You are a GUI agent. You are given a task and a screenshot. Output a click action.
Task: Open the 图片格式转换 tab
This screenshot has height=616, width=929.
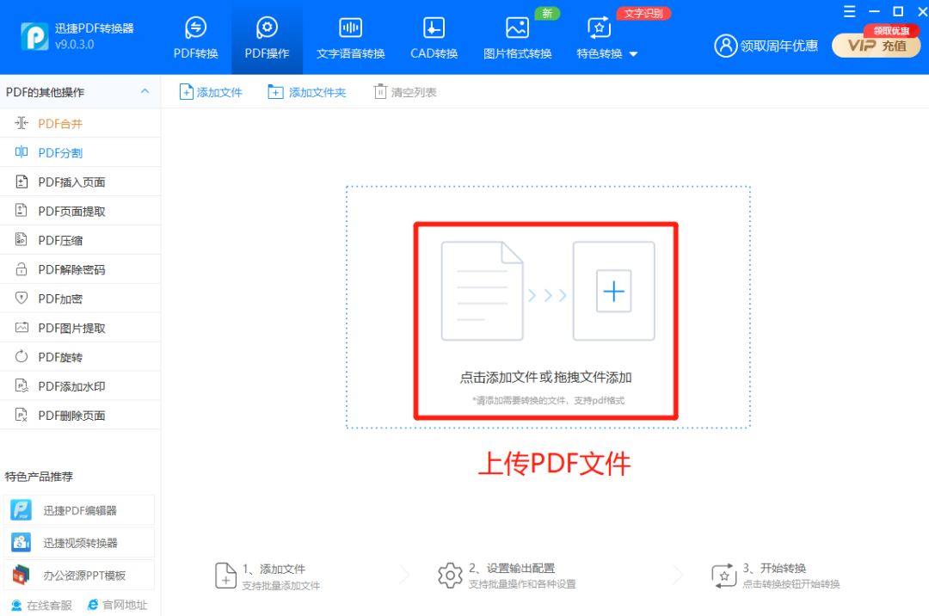(517, 39)
